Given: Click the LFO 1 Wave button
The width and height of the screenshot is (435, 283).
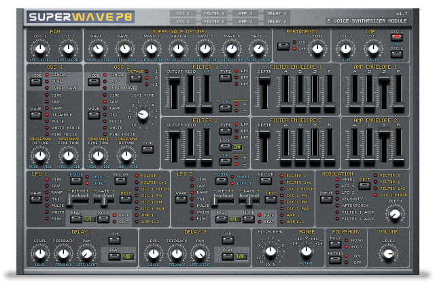Looking at the screenshot, I should [x=36, y=199].
